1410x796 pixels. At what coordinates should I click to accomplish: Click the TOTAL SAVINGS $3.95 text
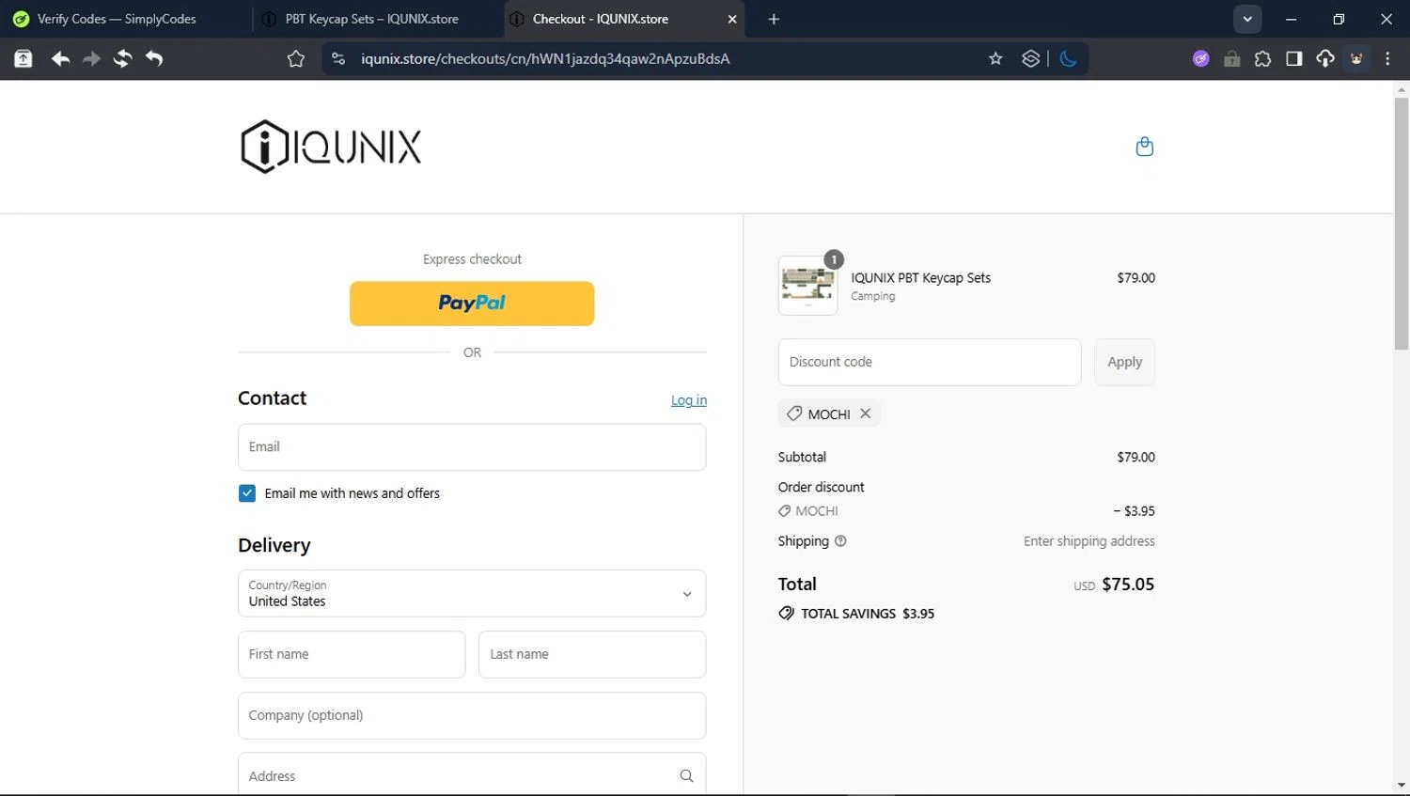868,614
